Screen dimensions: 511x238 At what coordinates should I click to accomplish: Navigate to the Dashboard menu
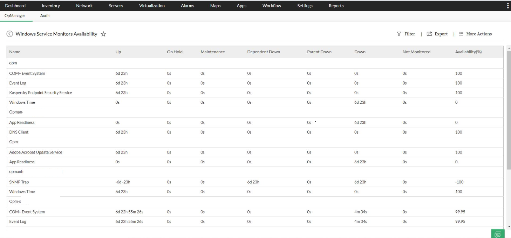point(15,6)
